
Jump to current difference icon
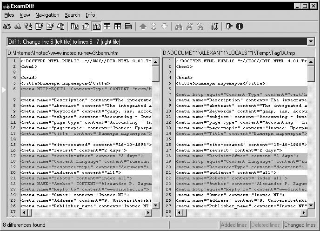[x=153, y=26]
